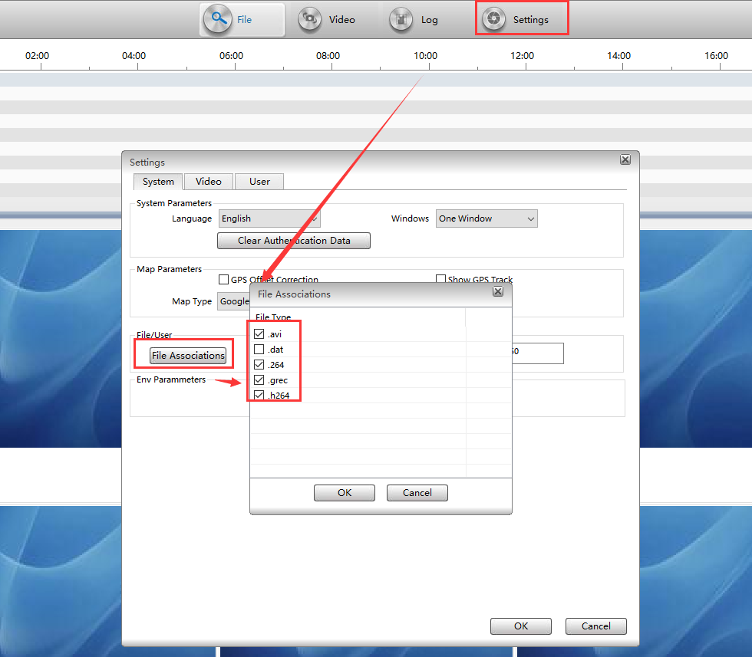Viewport: 752px width, 657px height.
Task: Click the Log chart icon
Action: tap(401, 20)
